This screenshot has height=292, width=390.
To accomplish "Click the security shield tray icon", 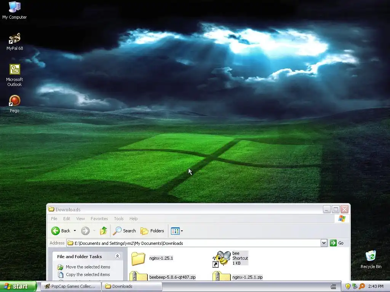I will point(348,287).
